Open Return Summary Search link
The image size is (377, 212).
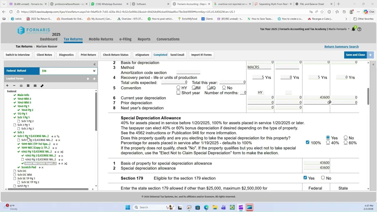coord(341,47)
